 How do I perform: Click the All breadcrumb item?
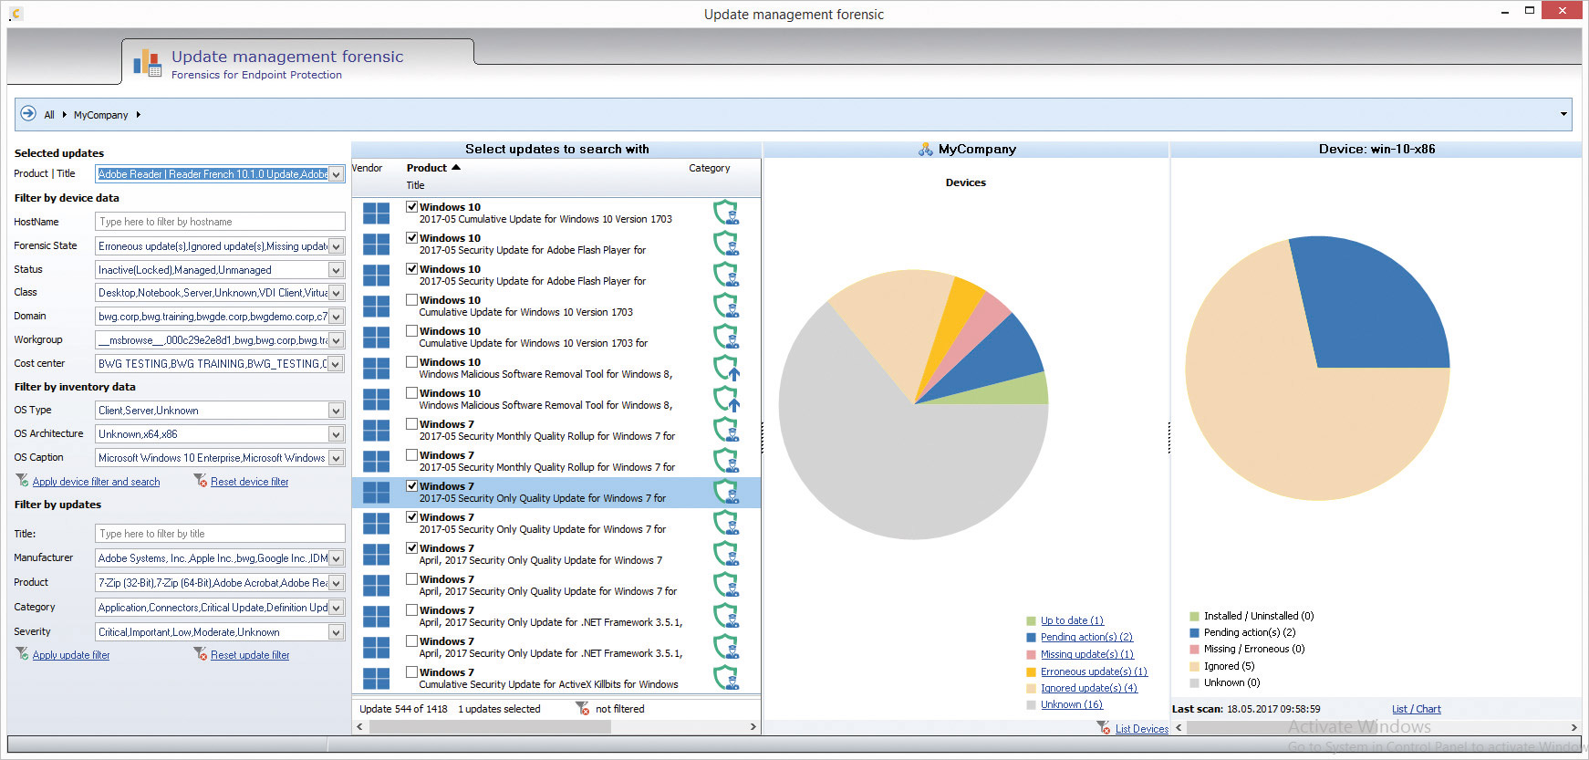(x=49, y=115)
